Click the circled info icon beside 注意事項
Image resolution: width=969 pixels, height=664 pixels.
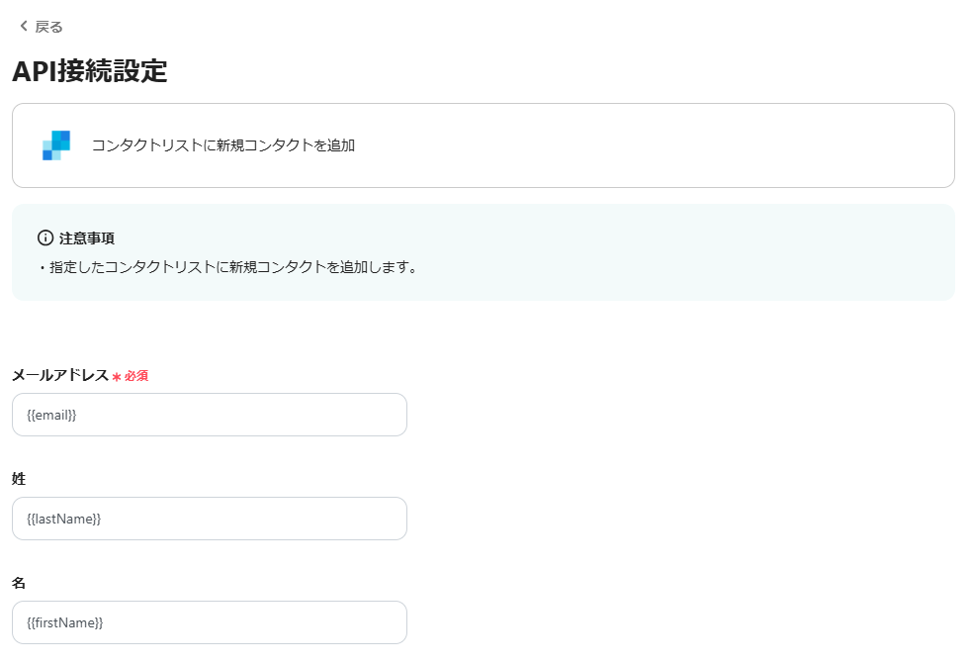[45, 237]
